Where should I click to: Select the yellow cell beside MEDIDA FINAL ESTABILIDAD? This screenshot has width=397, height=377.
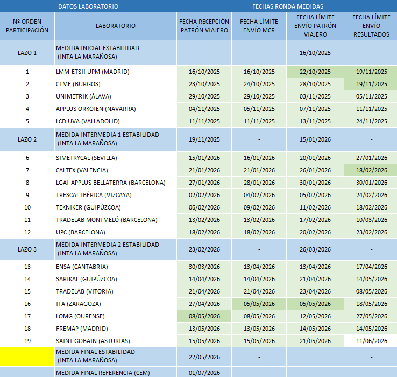tap(27, 357)
